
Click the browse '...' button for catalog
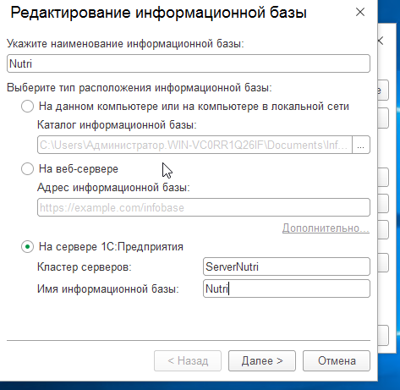(361, 145)
